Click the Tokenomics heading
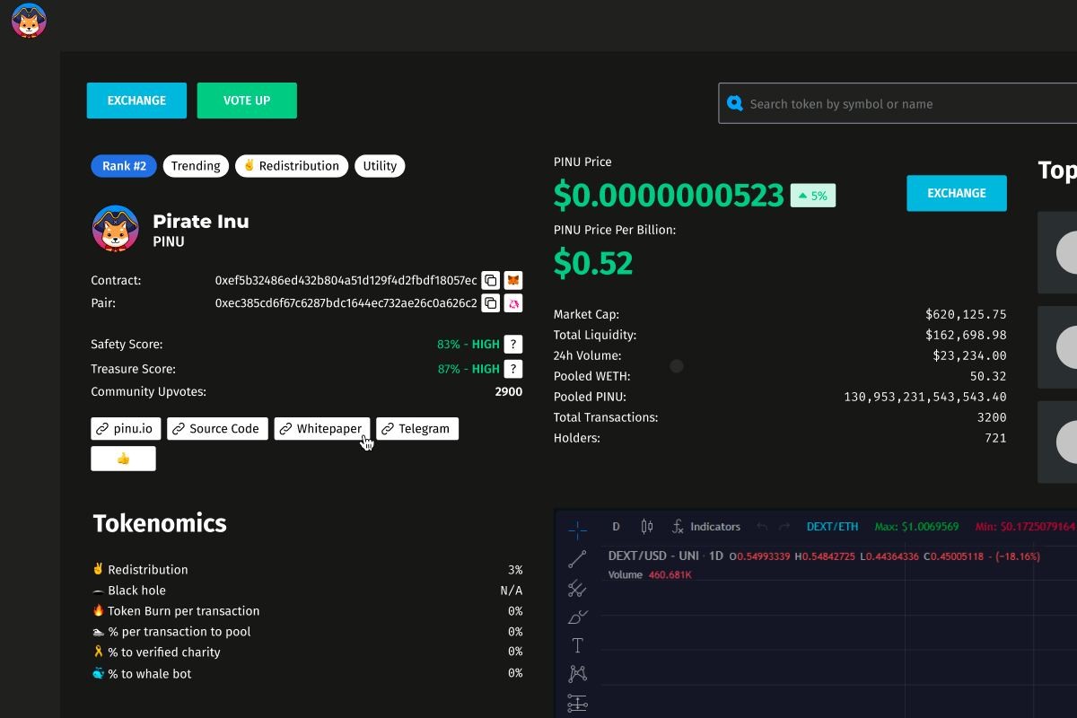Screen dimensions: 1077x718 [x=160, y=523]
